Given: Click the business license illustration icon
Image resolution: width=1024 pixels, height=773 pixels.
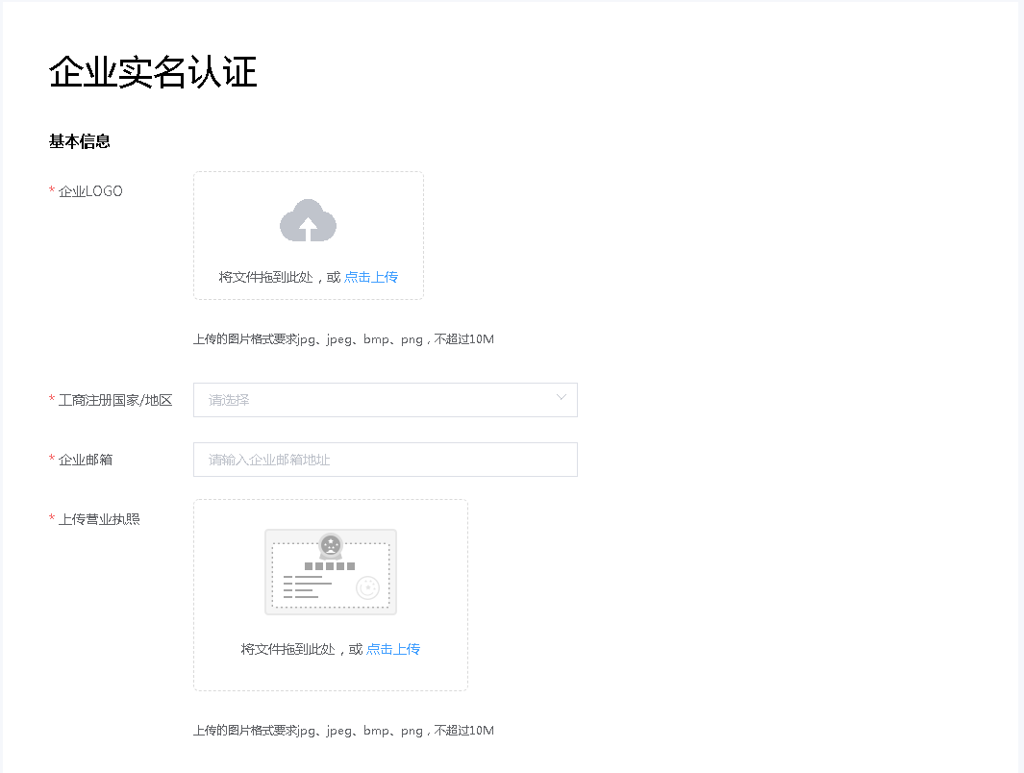Looking at the screenshot, I should [330, 572].
